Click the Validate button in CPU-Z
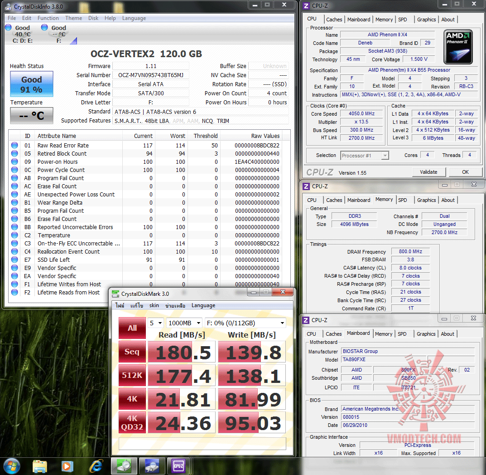The image size is (486, 475). tap(428, 172)
